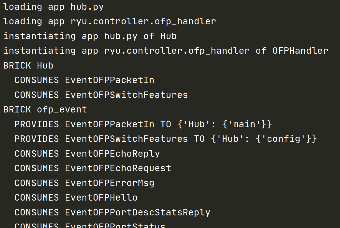Click 'CONSUMES EventOFPPacketIn' under BRICK Hub
This screenshot has height=228, width=340.
tap(84, 80)
